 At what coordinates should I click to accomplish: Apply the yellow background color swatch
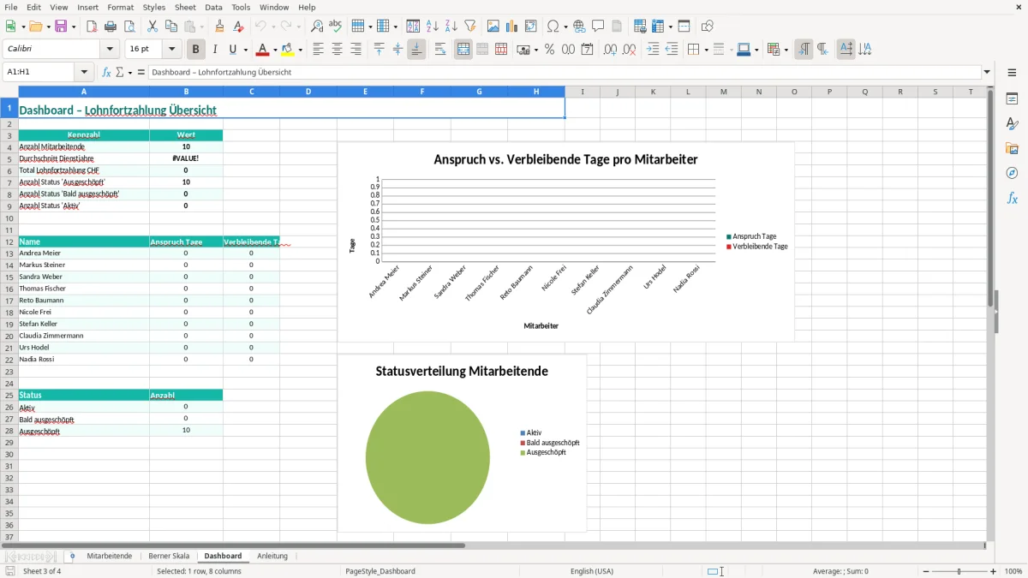[288, 50]
